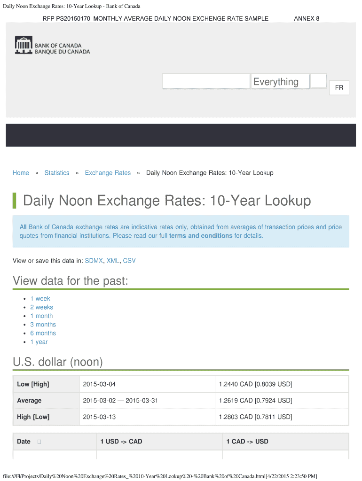Go to Home in the breadcrumb

pyautogui.click(x=21, y=173)
